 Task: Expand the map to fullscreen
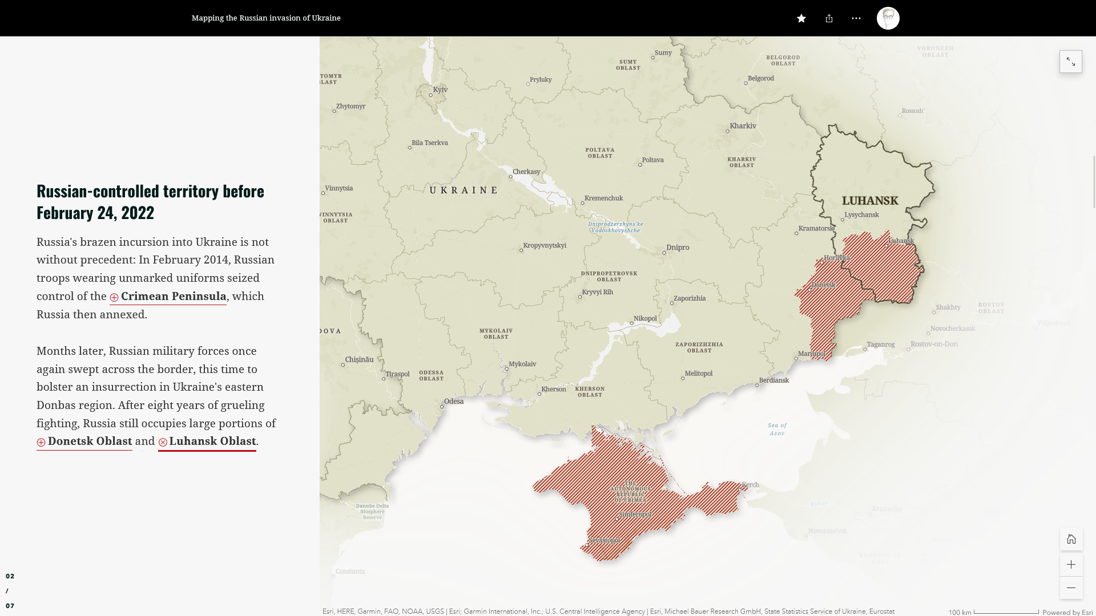[x=1070, y=62]
